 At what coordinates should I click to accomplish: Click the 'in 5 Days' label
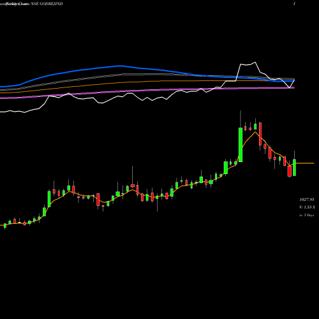(306, 215)
